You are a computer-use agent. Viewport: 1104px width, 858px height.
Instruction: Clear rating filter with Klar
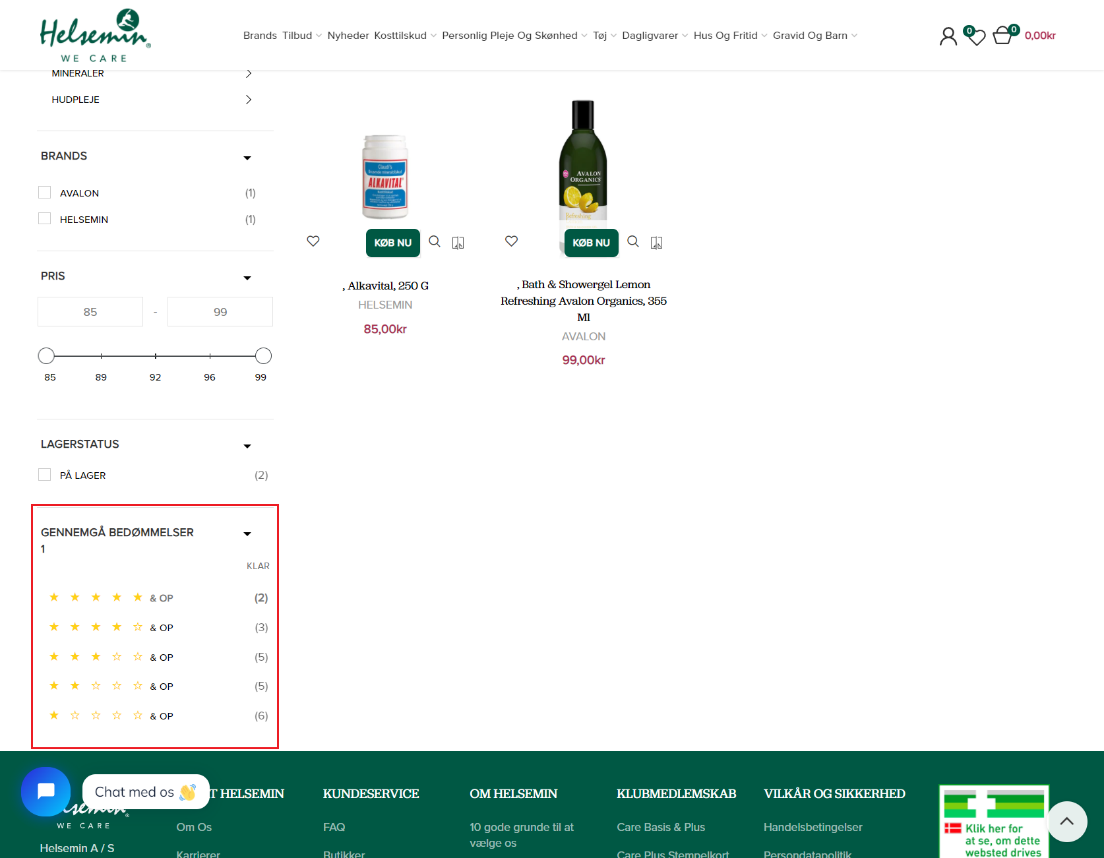click(258, 566)
